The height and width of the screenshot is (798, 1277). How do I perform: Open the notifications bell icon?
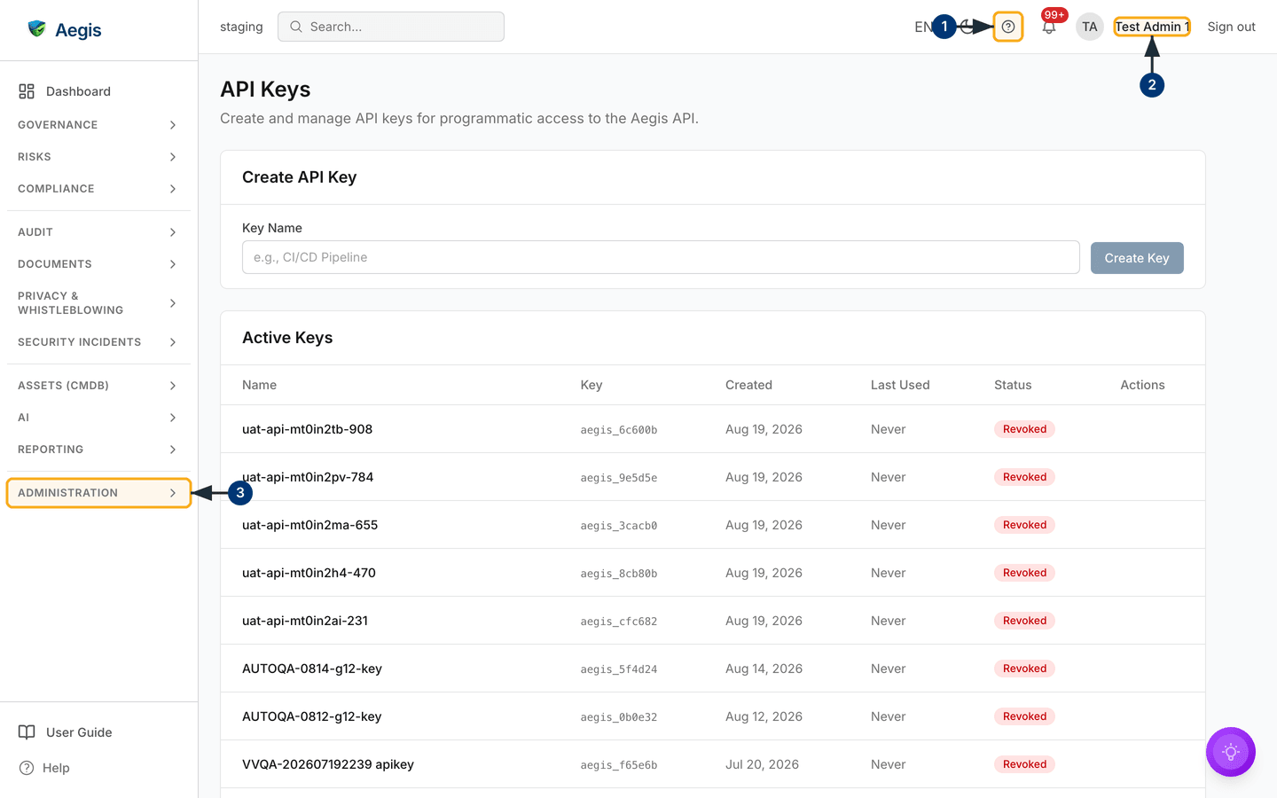click(x=1049, y=27)
